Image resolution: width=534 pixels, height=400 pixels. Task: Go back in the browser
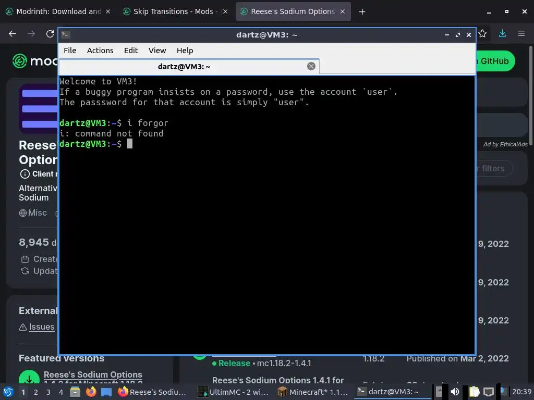13,34
